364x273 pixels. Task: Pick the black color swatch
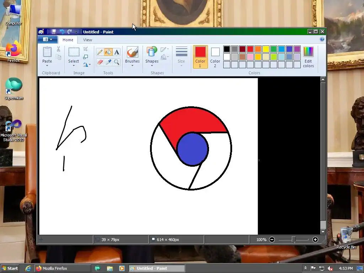coord(227,49)
